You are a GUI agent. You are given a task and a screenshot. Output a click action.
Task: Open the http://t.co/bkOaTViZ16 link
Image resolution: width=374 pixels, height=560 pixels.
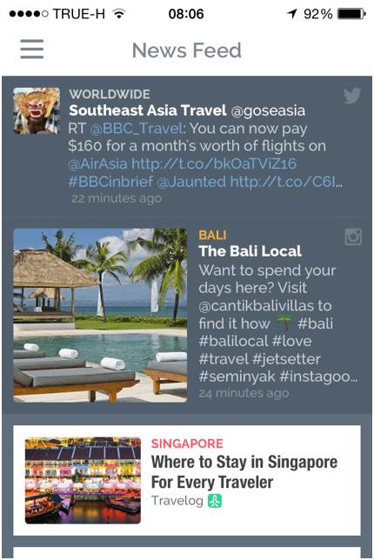point(214,164)
